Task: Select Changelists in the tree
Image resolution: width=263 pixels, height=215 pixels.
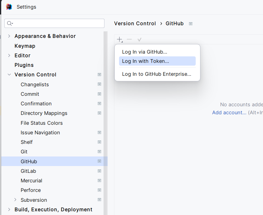Action: (35, 84)
